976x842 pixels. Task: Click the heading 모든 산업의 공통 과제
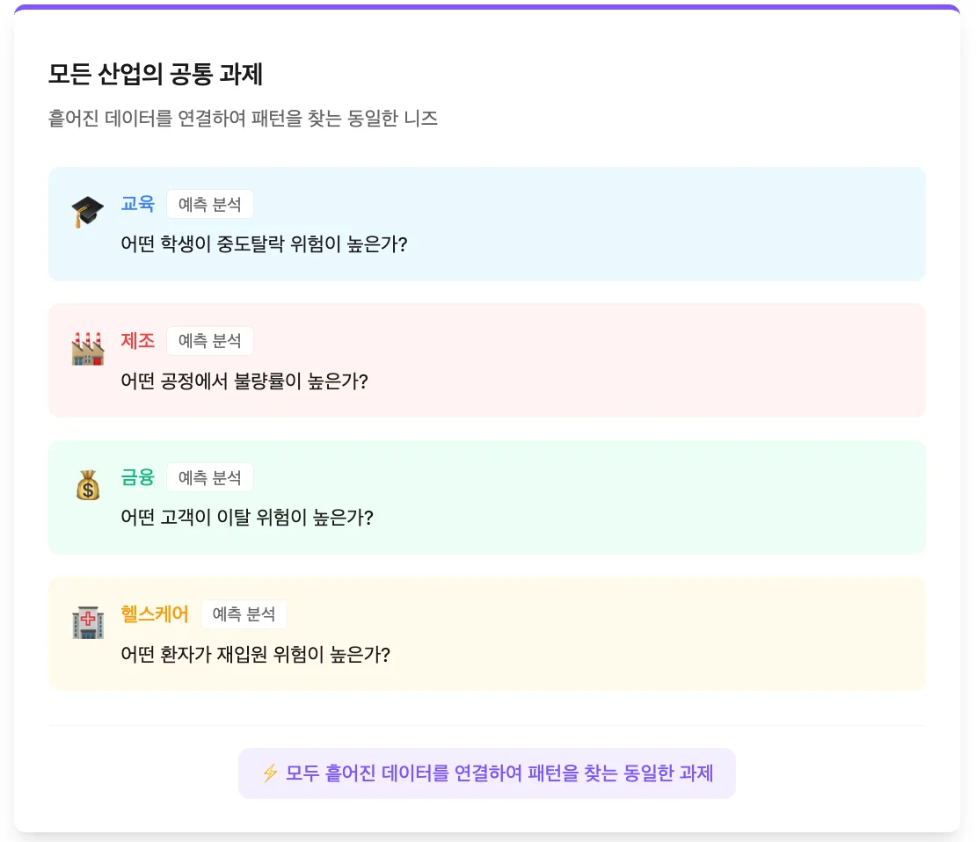click(156, 76)
